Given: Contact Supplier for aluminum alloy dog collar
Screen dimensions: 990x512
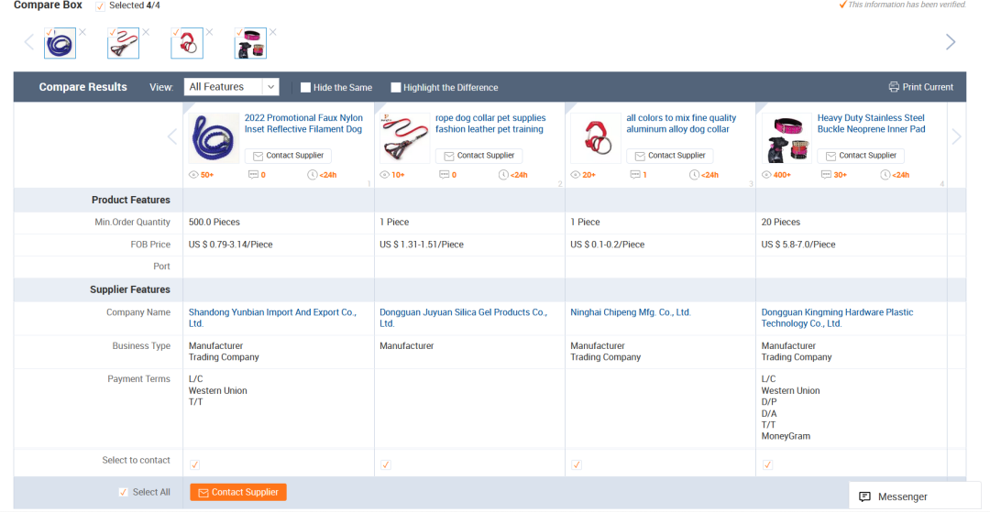Looking at the screenshot, I should 670,156.
